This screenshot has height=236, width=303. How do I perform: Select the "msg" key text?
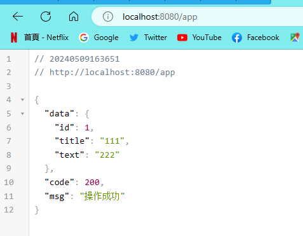pyautogui.click(x=57, y=196)
